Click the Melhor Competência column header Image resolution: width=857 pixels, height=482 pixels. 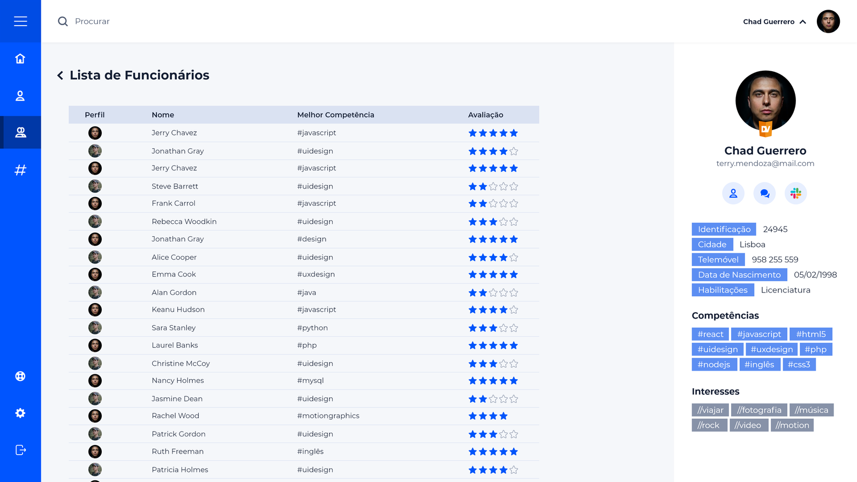point(335,115)
